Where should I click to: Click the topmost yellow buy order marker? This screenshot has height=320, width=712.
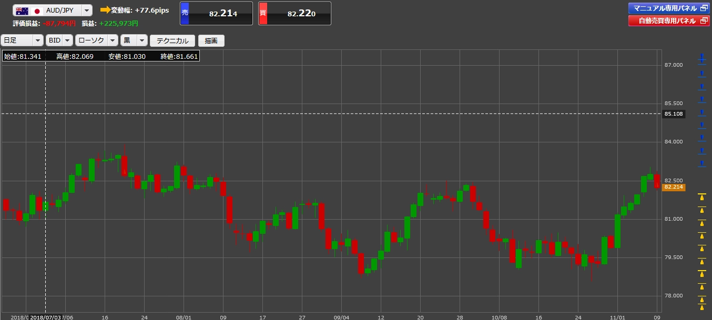[701, 198]
